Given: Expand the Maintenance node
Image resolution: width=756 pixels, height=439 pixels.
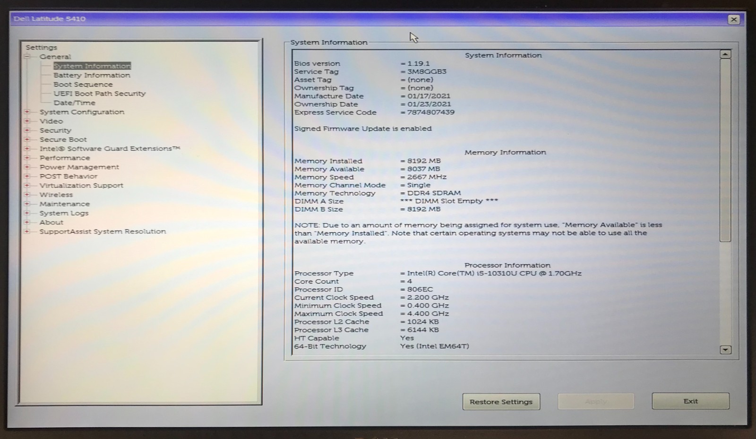Looking at the screenshot, I should coord(27,204).
